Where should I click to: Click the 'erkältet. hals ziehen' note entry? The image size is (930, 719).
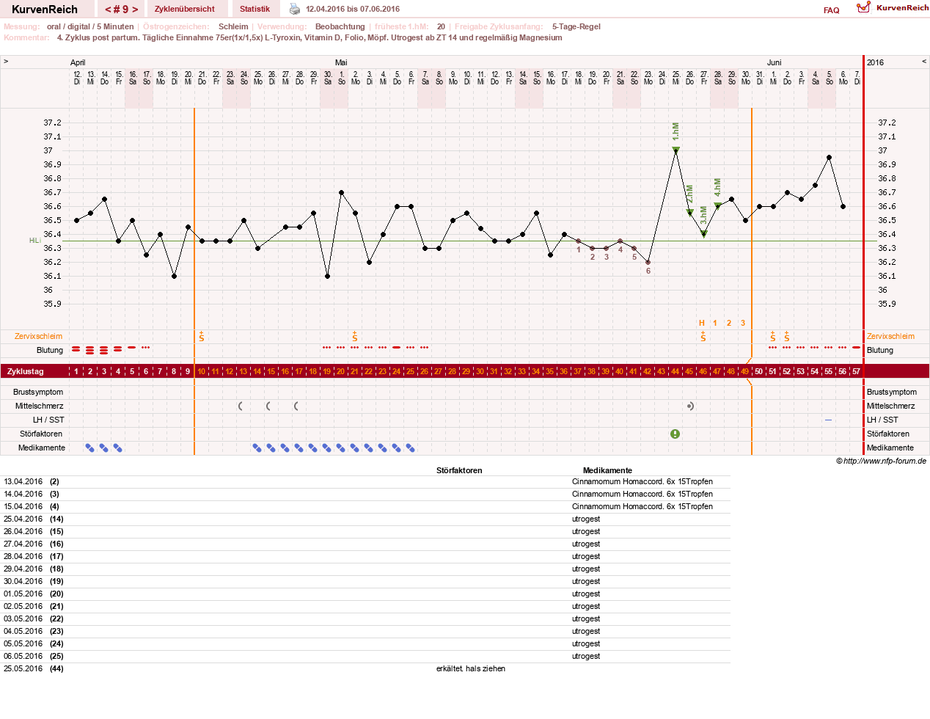471,668
